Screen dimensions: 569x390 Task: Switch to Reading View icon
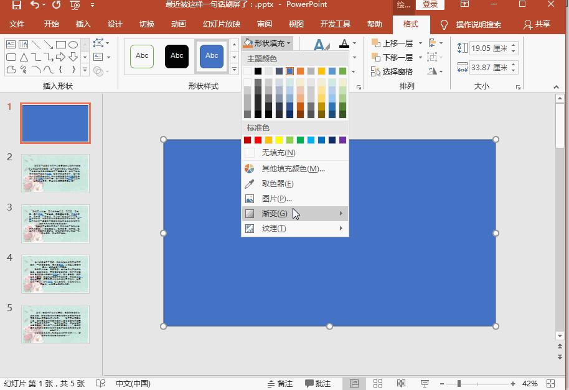pyautogui.click(x=401, y=384)
